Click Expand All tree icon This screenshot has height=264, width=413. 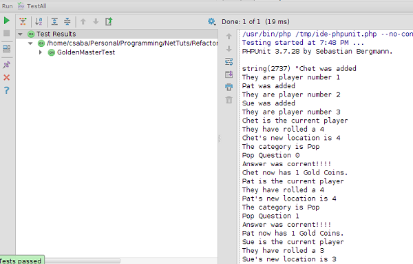(x=54, y=21)
